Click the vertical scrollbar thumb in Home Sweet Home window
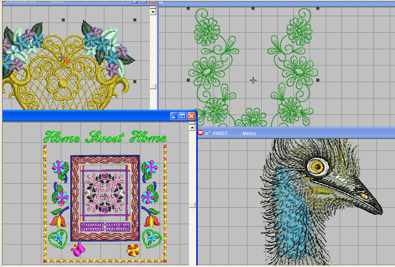The width and height of the screenshot is (395, 267). pyautogui.click(x=192, y=205)
